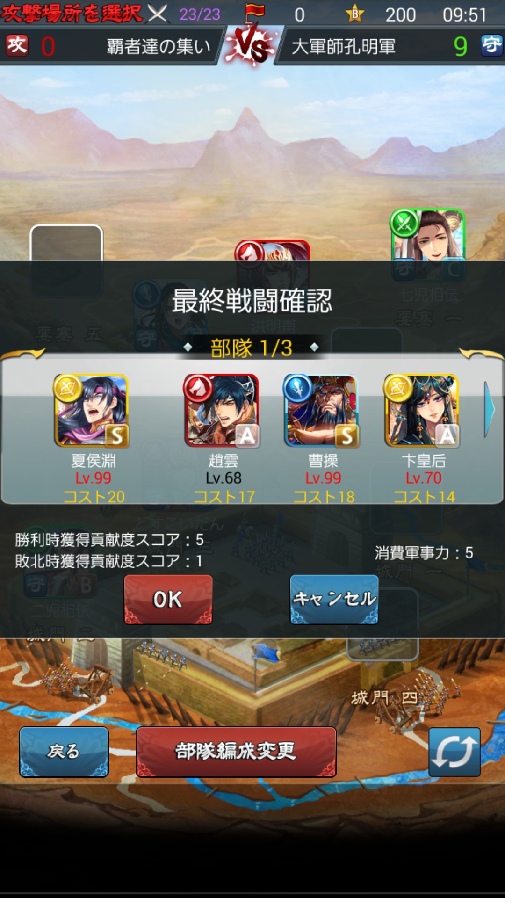Cancel battle with キャンセル button
The height and width of the screenshot is (898, 505).
(334, 600)
